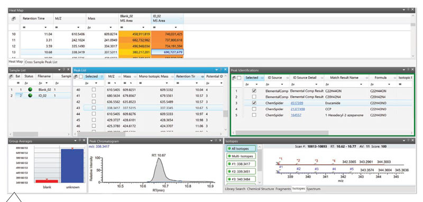The height and width of the screenshot is (202, 423).
Task: Check the Selected box for peak row 41
Action: click(x=94, y=96)
